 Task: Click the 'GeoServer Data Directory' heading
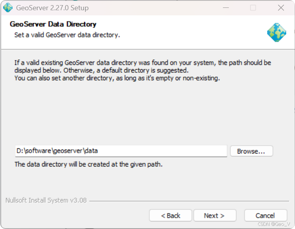point(53,24)
